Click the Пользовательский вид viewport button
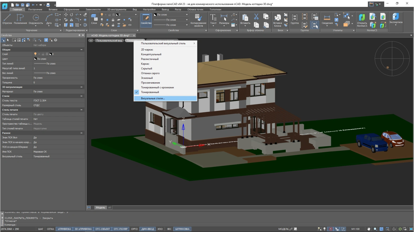Viewport: 414px width, 232px height. coord(109,40)
